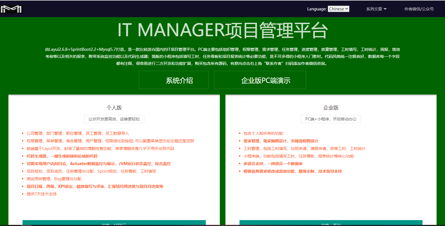Screen dimensions: 445x226
Task: Expand the 系列文章 menu
Action: [376, 9]
